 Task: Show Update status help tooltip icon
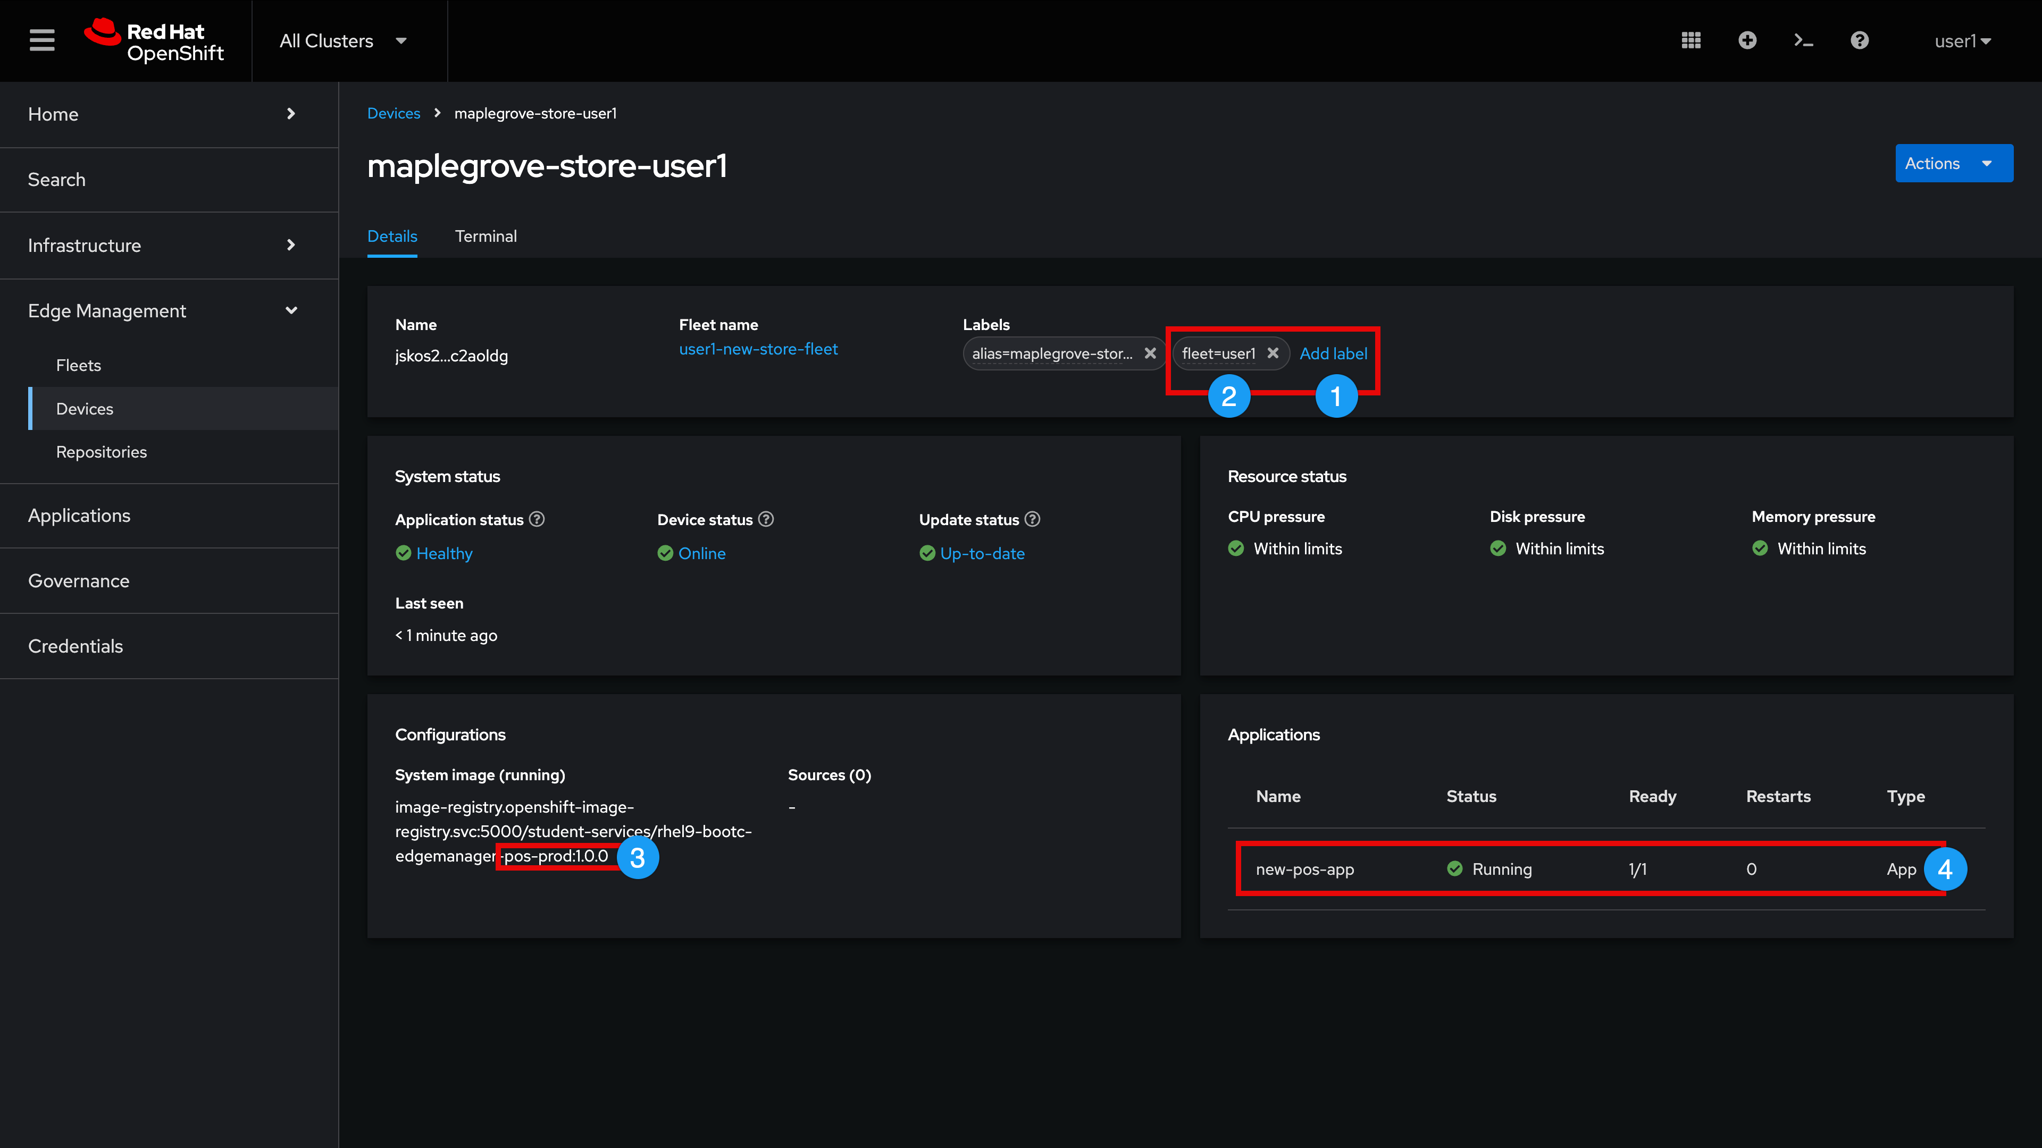point(1032,519)
